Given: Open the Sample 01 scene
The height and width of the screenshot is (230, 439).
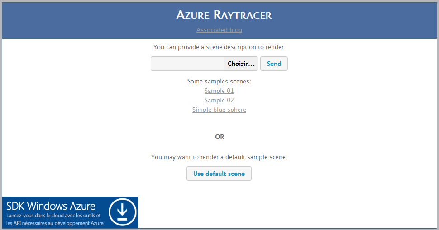Looking at the screenshot, I should click(219, 91).
